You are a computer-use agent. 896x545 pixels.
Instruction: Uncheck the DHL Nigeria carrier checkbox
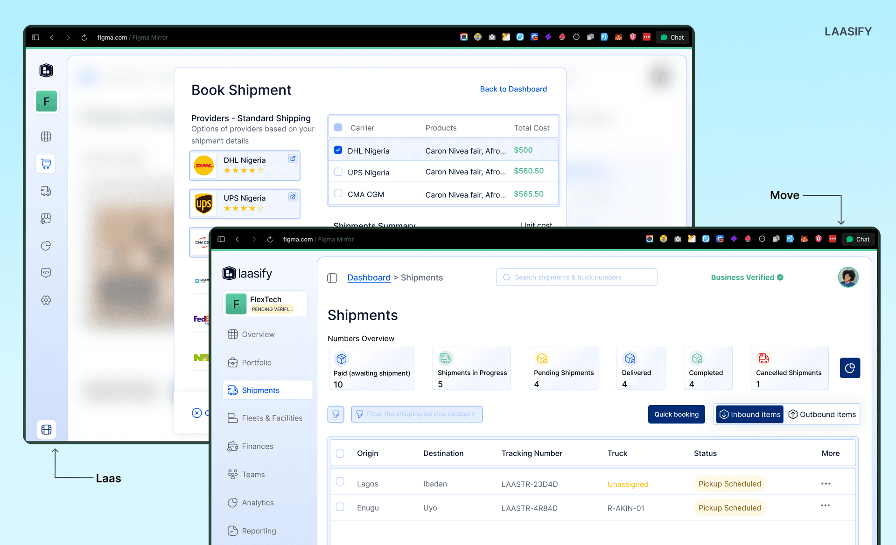click(x=338, y=150)
